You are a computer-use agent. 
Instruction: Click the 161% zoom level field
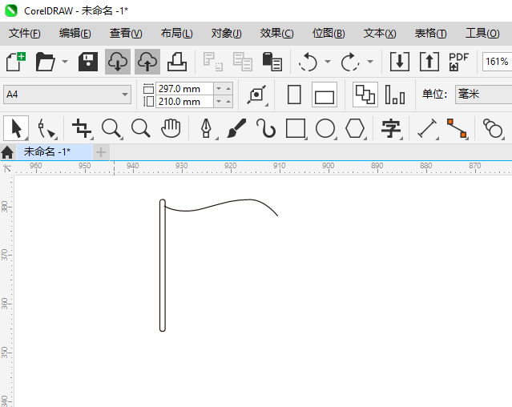pos(497,62)
